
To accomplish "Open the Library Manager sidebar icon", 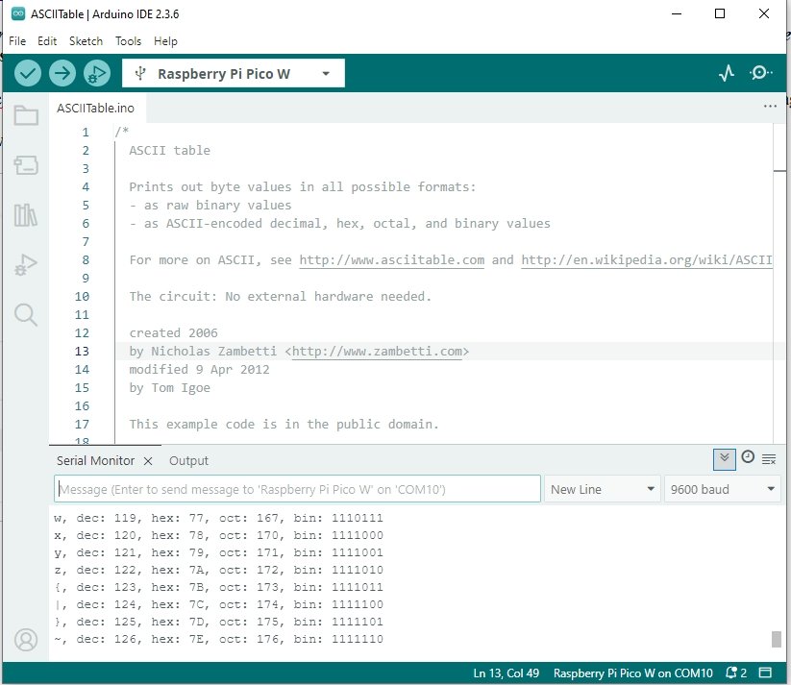I will click(x=26, y=215).
